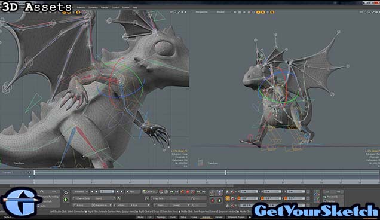Screen dimensions: 380x220
Task: Click the green tree-shaped icon beside red circle
Action: tap(219, 200)
